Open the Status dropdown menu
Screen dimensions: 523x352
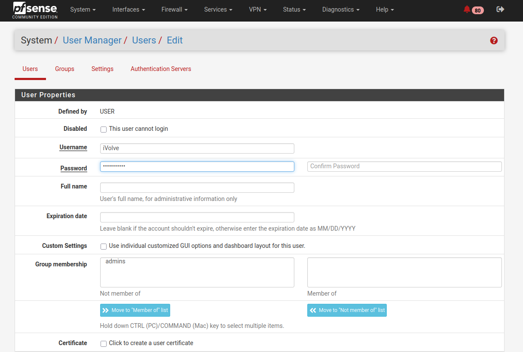[294, 9]
